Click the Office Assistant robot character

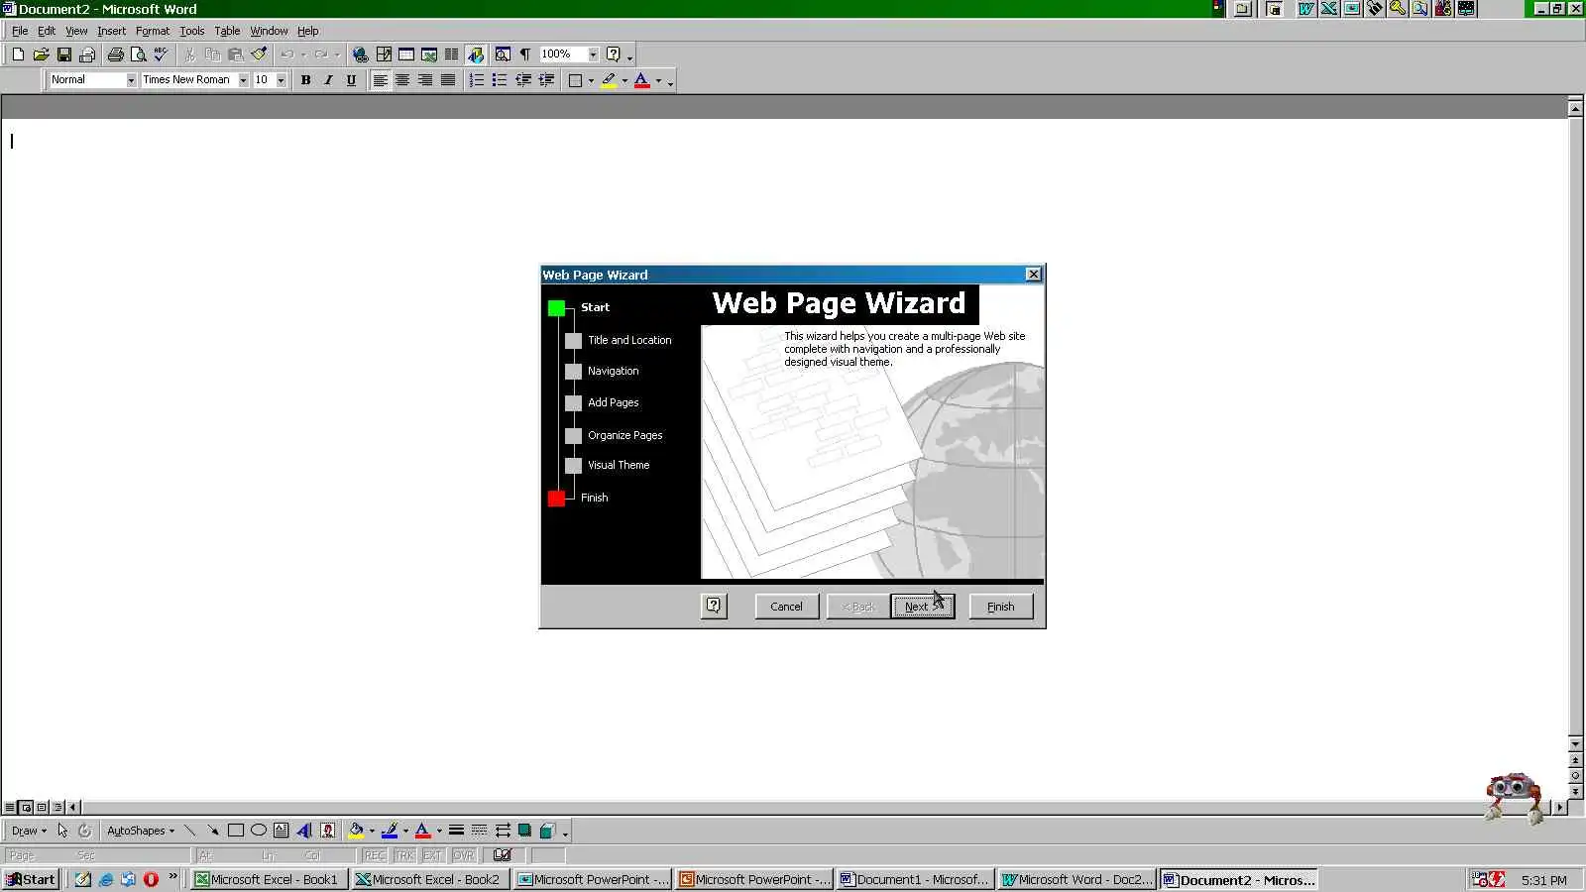point(1514,798)
